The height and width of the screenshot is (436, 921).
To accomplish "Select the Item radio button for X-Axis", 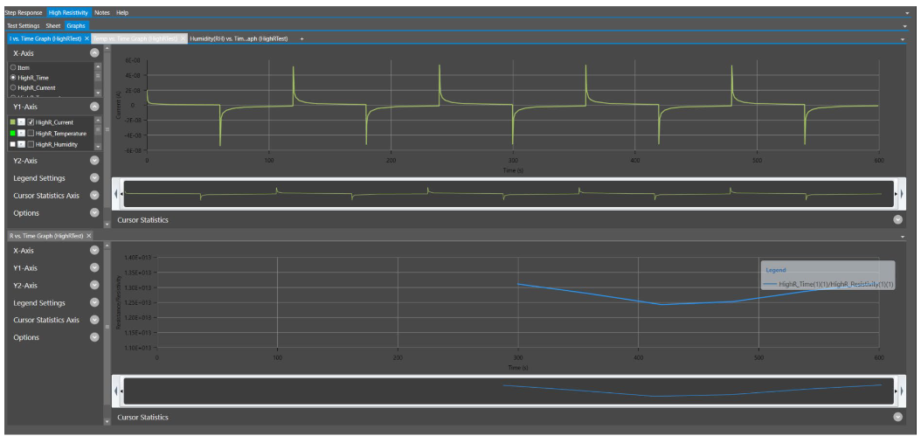I will coord(13,67).
